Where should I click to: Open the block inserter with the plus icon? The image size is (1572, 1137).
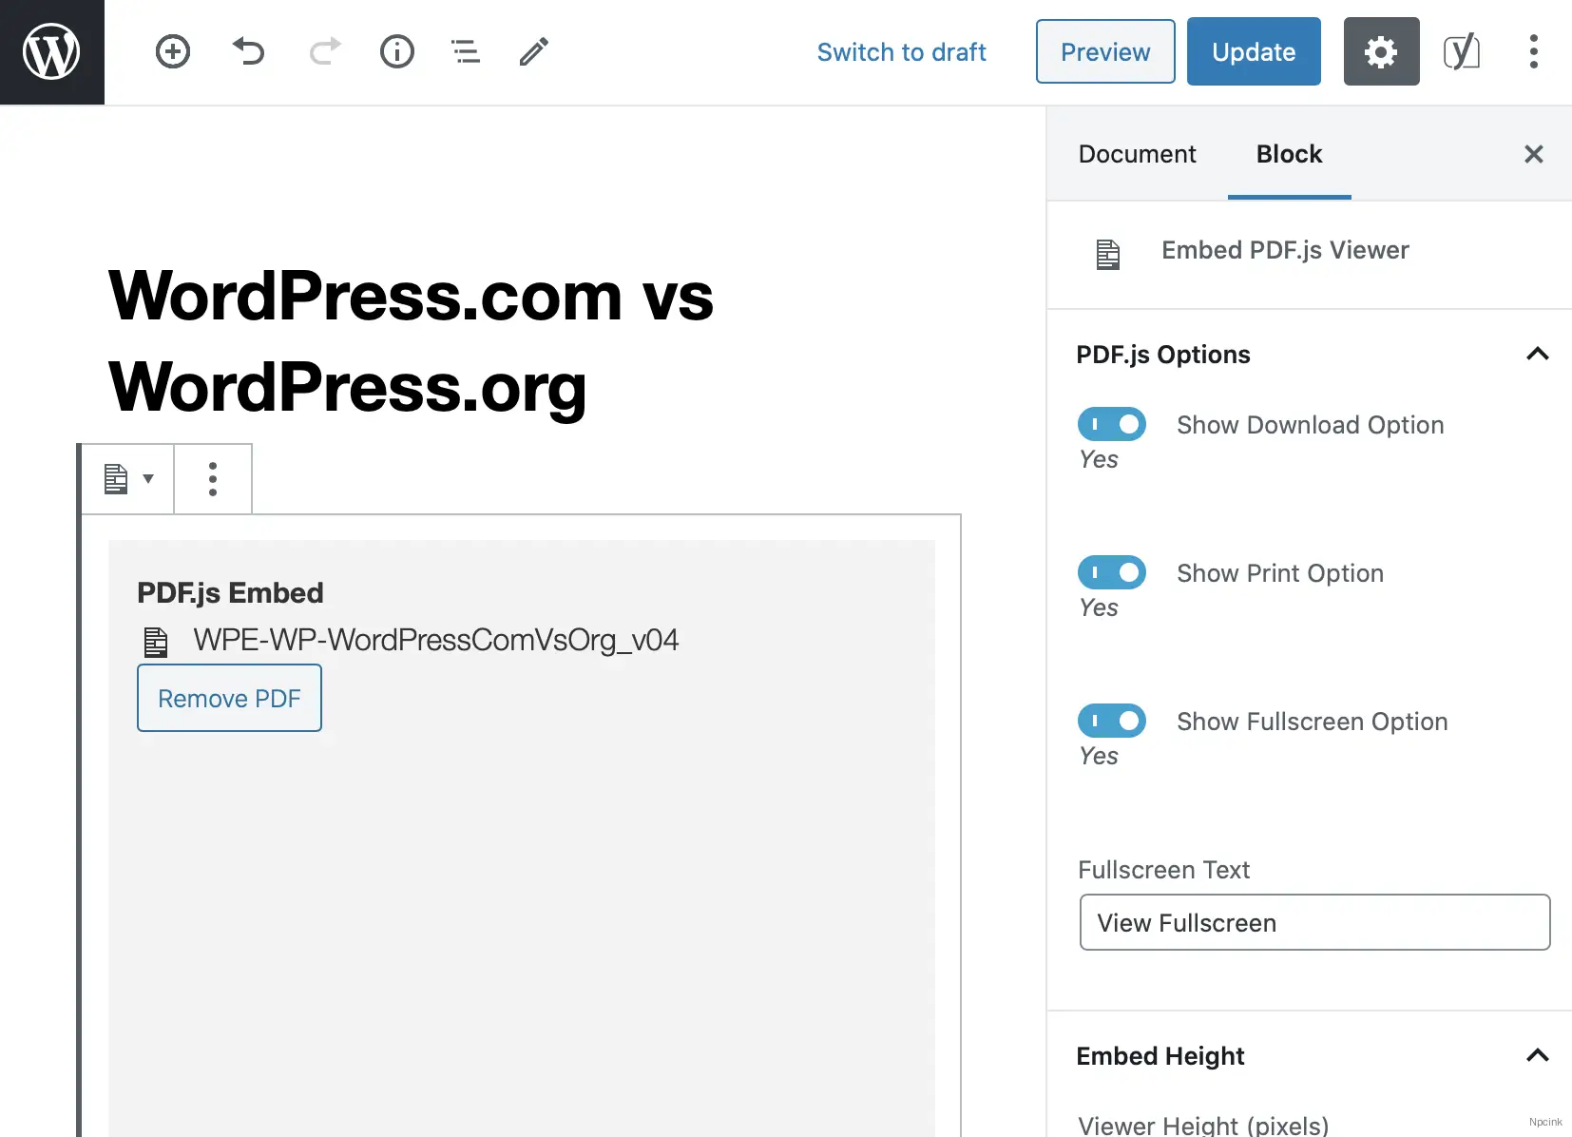pos(173,51)
